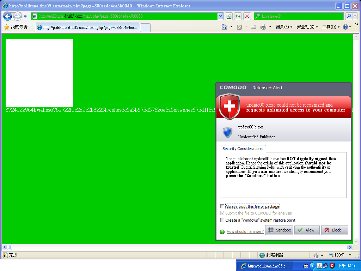Toggle Submit the file to COMODO checkbox

222,213
